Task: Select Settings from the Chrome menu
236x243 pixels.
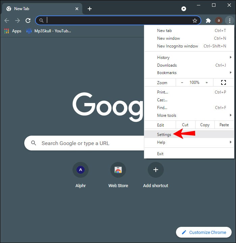Action: coord(164,135)
